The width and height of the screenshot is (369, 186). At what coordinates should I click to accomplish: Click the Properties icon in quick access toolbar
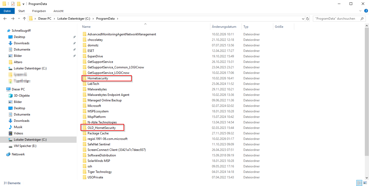13,4
